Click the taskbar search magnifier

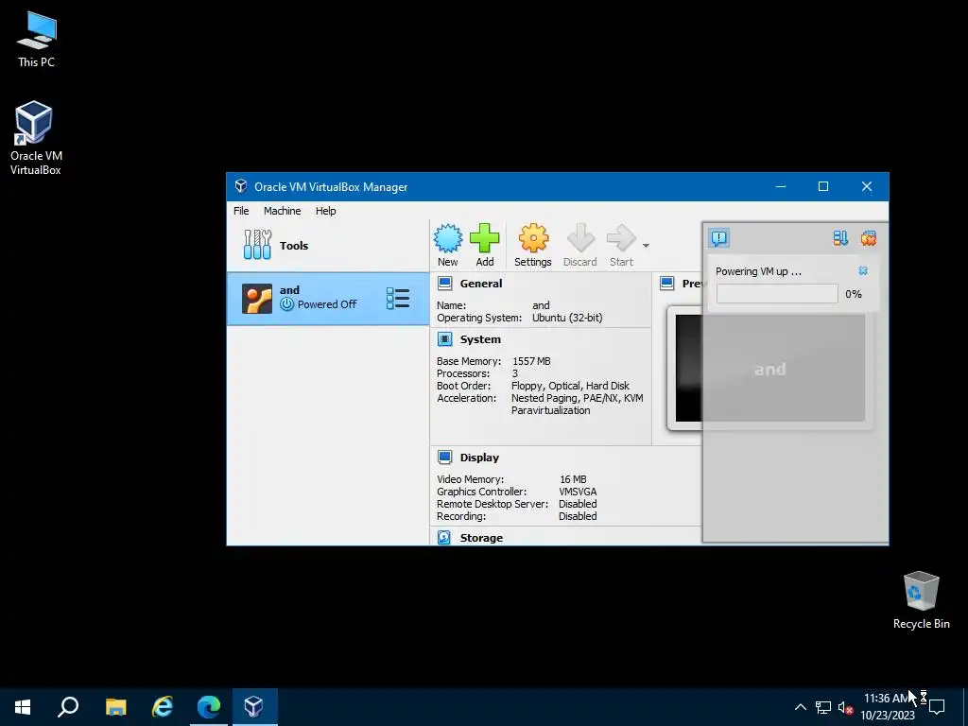(x=68, y=707)
